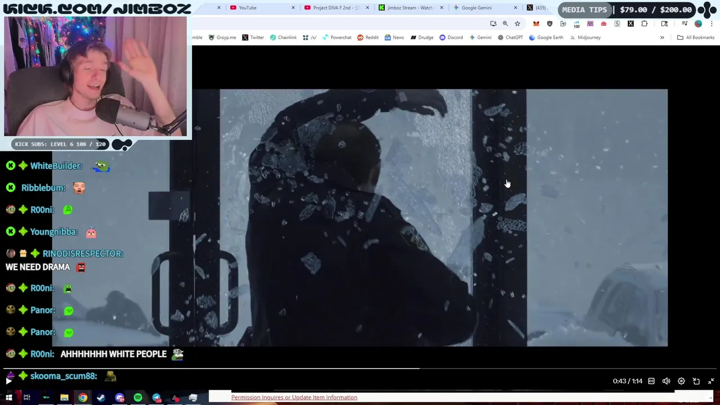The image size is (720, 405).
Task: Open Steam from the taskbar
Action: pos(101,398)
